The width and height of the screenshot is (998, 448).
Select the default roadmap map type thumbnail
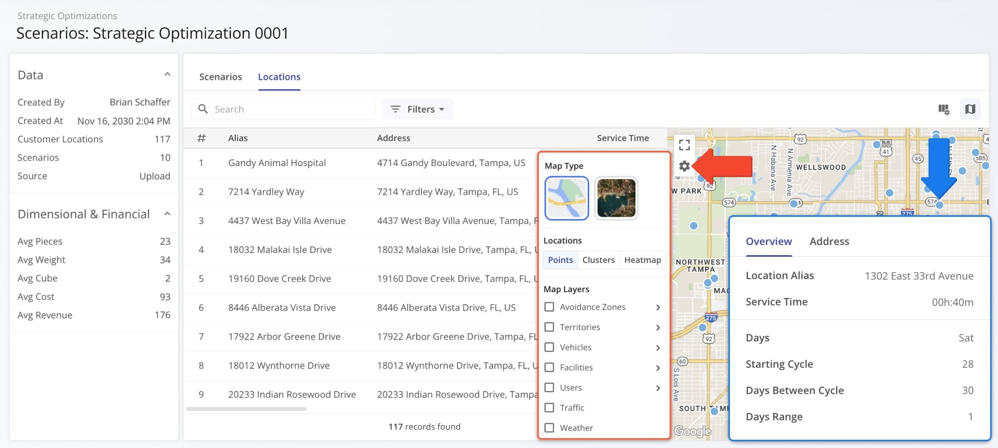(x=567, y=198)
